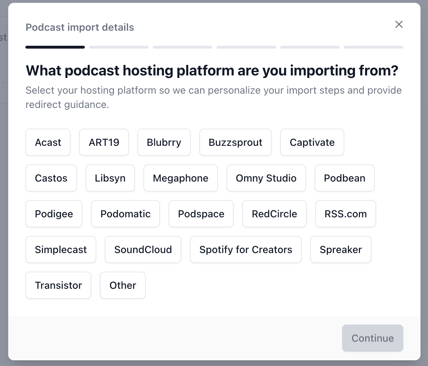Pick RedCircle from the list
The image size is (428, 366).
pos(274,214)
